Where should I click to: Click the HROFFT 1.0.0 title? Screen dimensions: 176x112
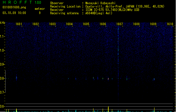pyautogui.click(x=22, y=2)
